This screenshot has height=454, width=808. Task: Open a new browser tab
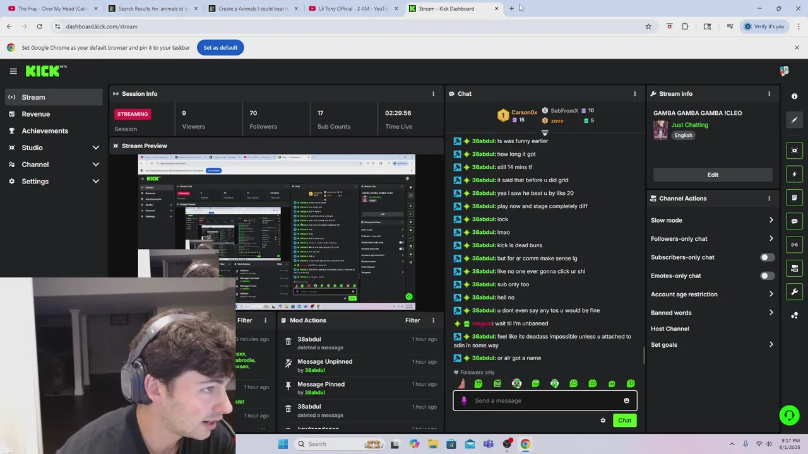(511, 9)
